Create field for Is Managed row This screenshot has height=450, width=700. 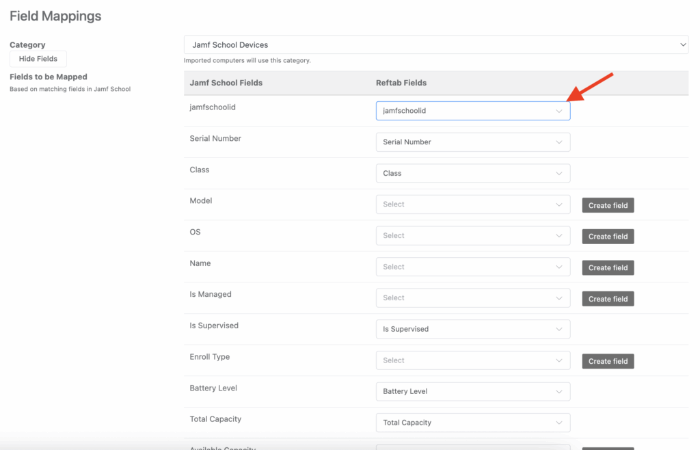coord(608,299)
